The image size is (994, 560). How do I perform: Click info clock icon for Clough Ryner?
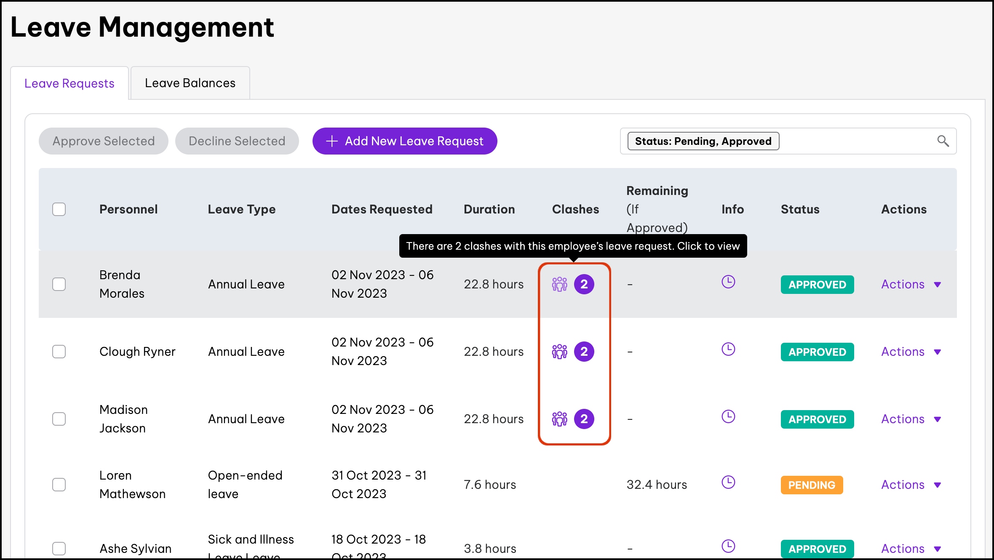pos(728,349)
